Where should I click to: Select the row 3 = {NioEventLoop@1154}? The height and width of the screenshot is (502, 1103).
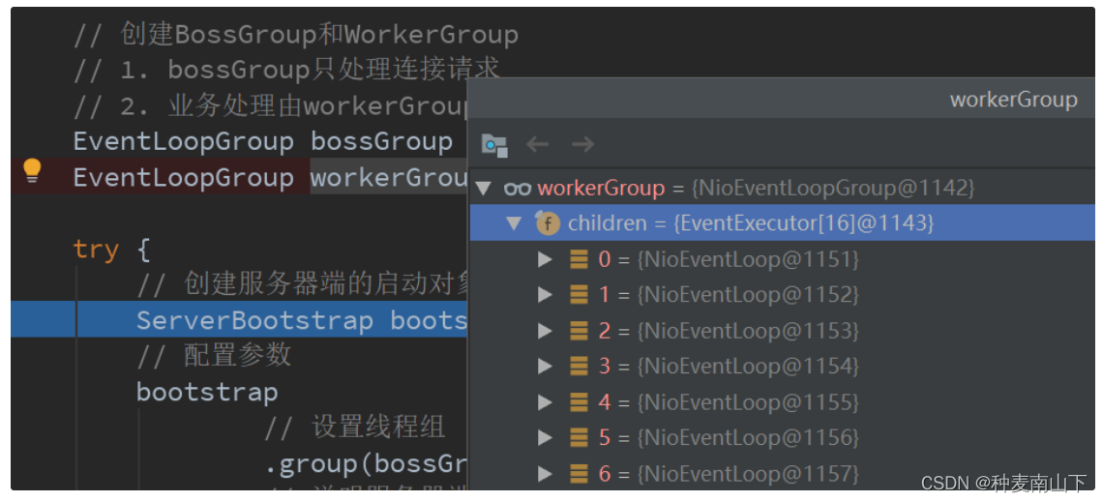[782, 367]
